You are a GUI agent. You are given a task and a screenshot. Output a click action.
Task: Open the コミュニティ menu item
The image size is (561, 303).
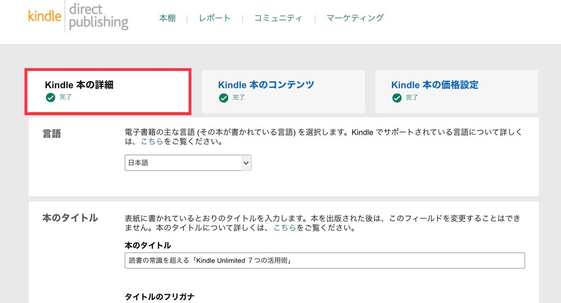pyautogui.click(x=278, y=18)
